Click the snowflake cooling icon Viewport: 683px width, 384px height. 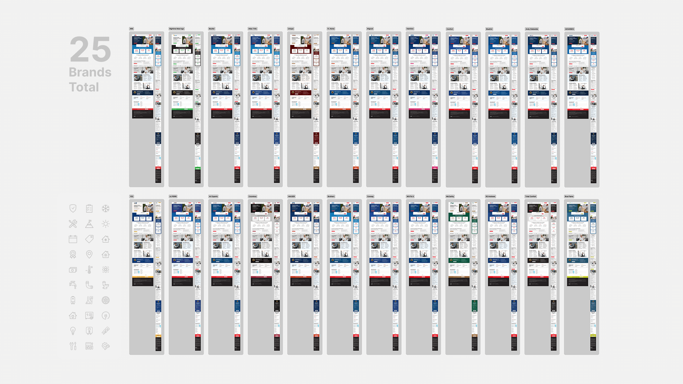pos(106,209)
